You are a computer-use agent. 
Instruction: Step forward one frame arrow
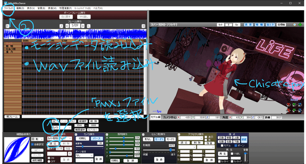tap(83, 26)
